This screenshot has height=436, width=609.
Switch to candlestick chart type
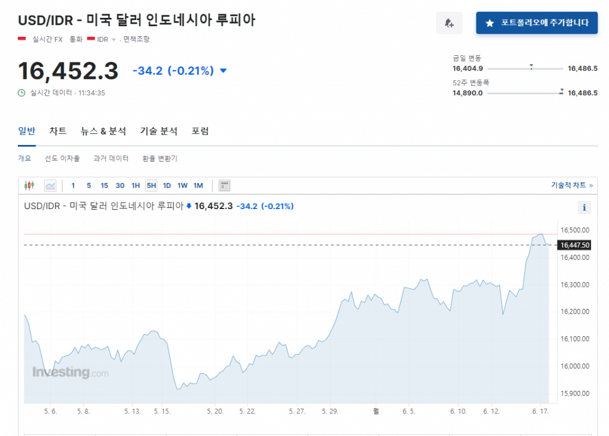29,185
